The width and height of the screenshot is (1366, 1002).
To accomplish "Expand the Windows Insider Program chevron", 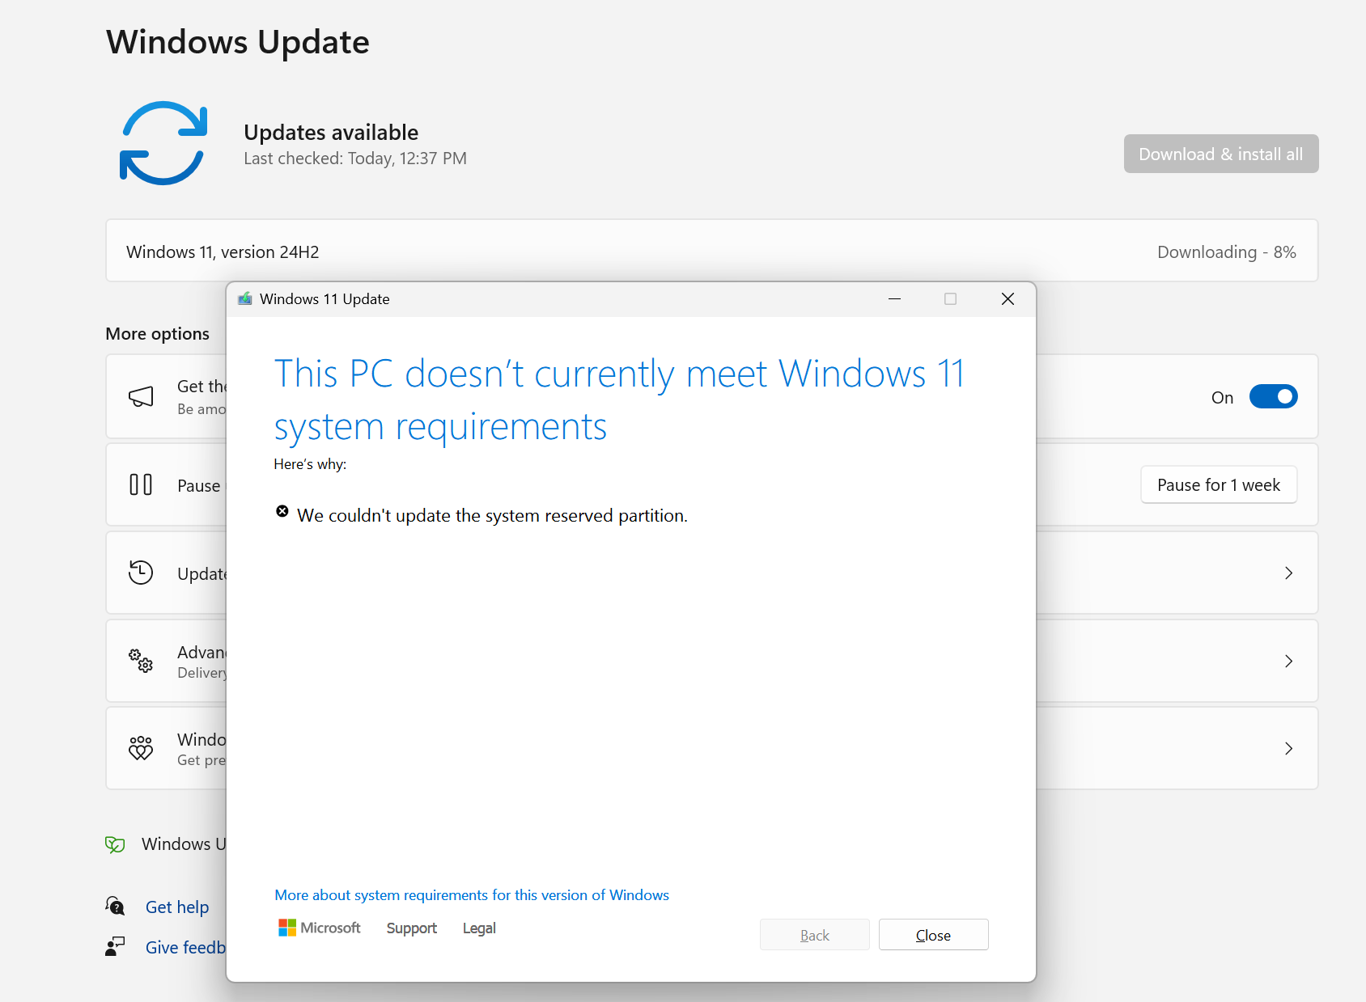I will (1288, 748).
